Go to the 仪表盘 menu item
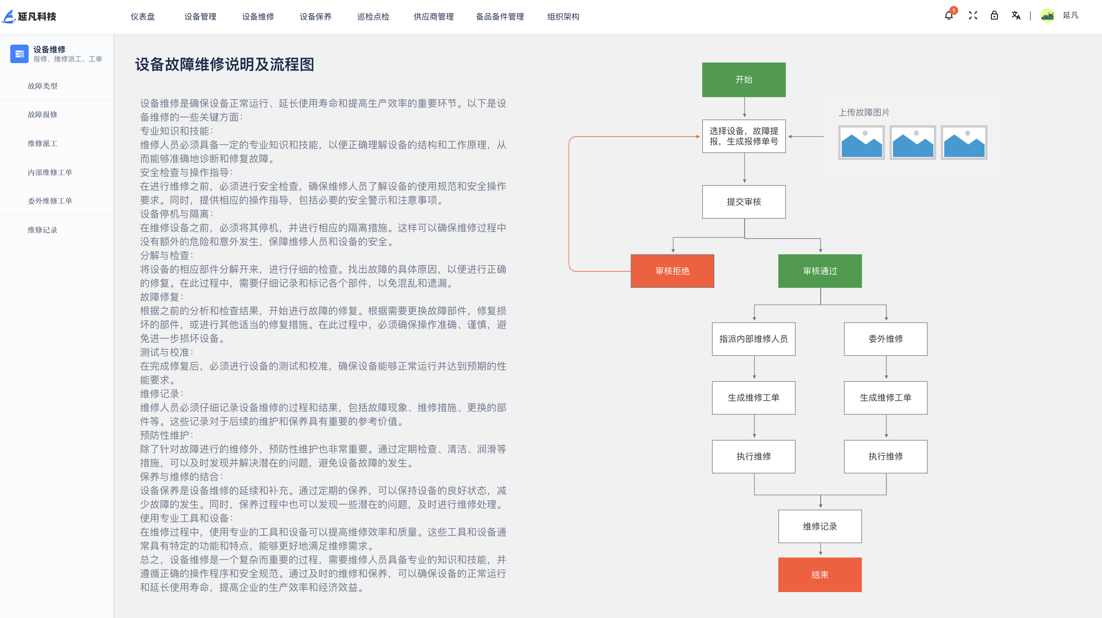This screenshot has width=1102, height=618. pyautogui.click(x=144, y=16)
